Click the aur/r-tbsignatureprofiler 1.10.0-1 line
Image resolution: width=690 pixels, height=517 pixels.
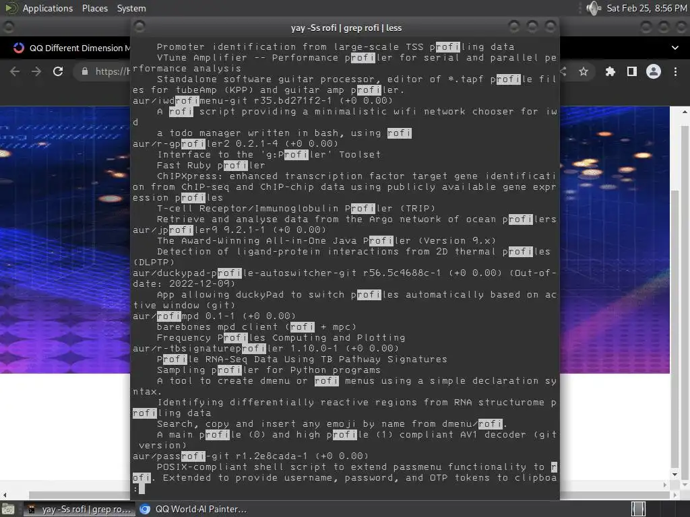(x=265, y=349)
